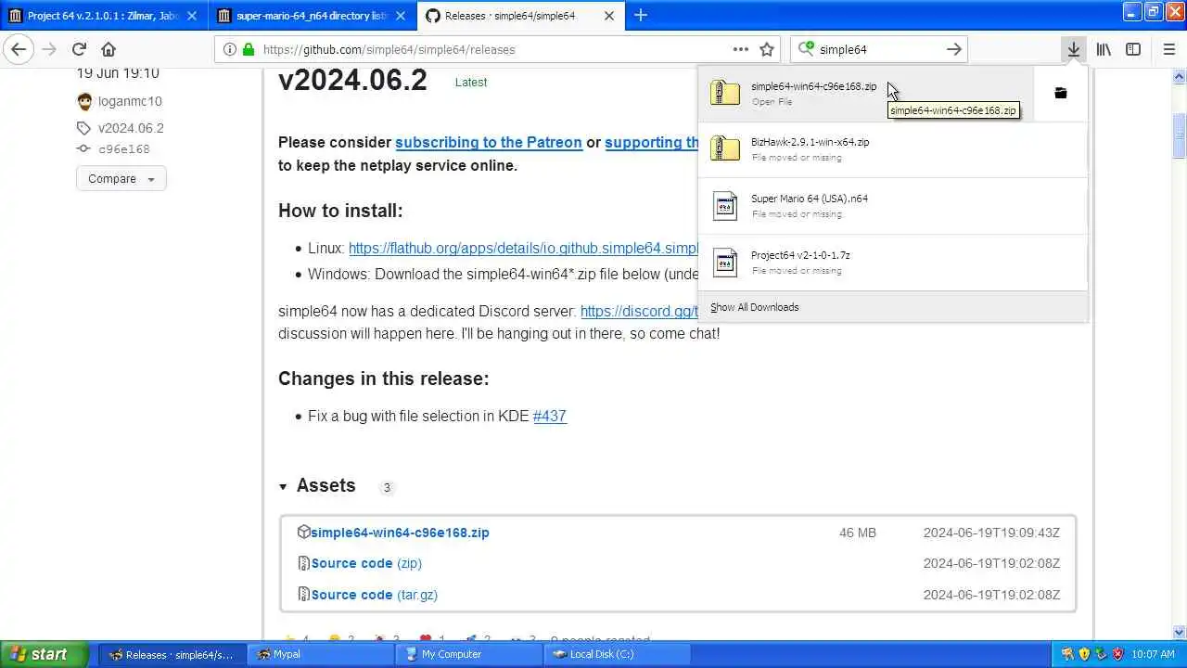Open the discord.gg server link
The image size is (1187, 668).
click(x=639, y=311)
